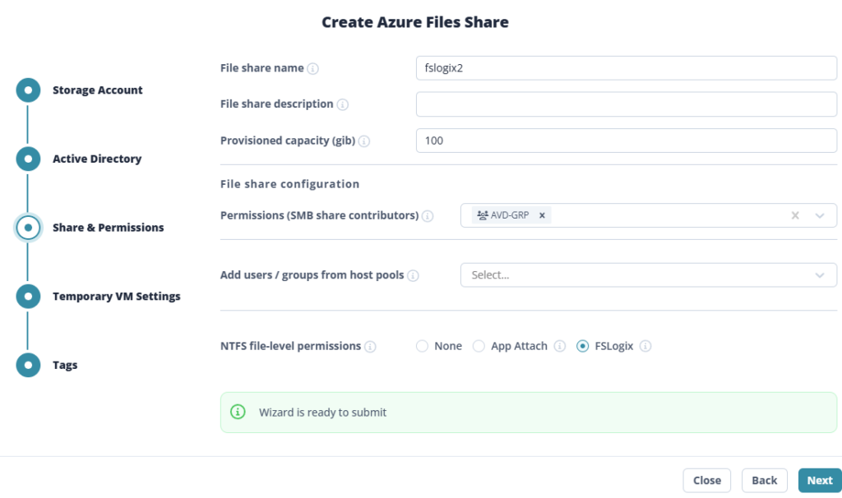The image size is (842, 498).
Task: Select None for NTFS file-level permissions
Action: pyautogui.click(x=422, y=346)
